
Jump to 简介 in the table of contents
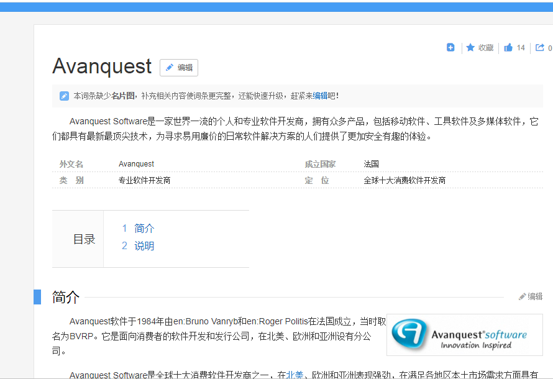[144, 229]
